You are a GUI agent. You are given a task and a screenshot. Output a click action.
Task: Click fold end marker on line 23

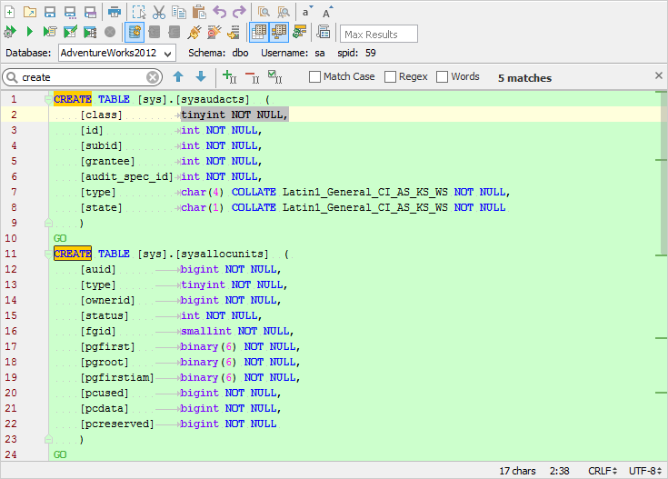pos(48,439)
